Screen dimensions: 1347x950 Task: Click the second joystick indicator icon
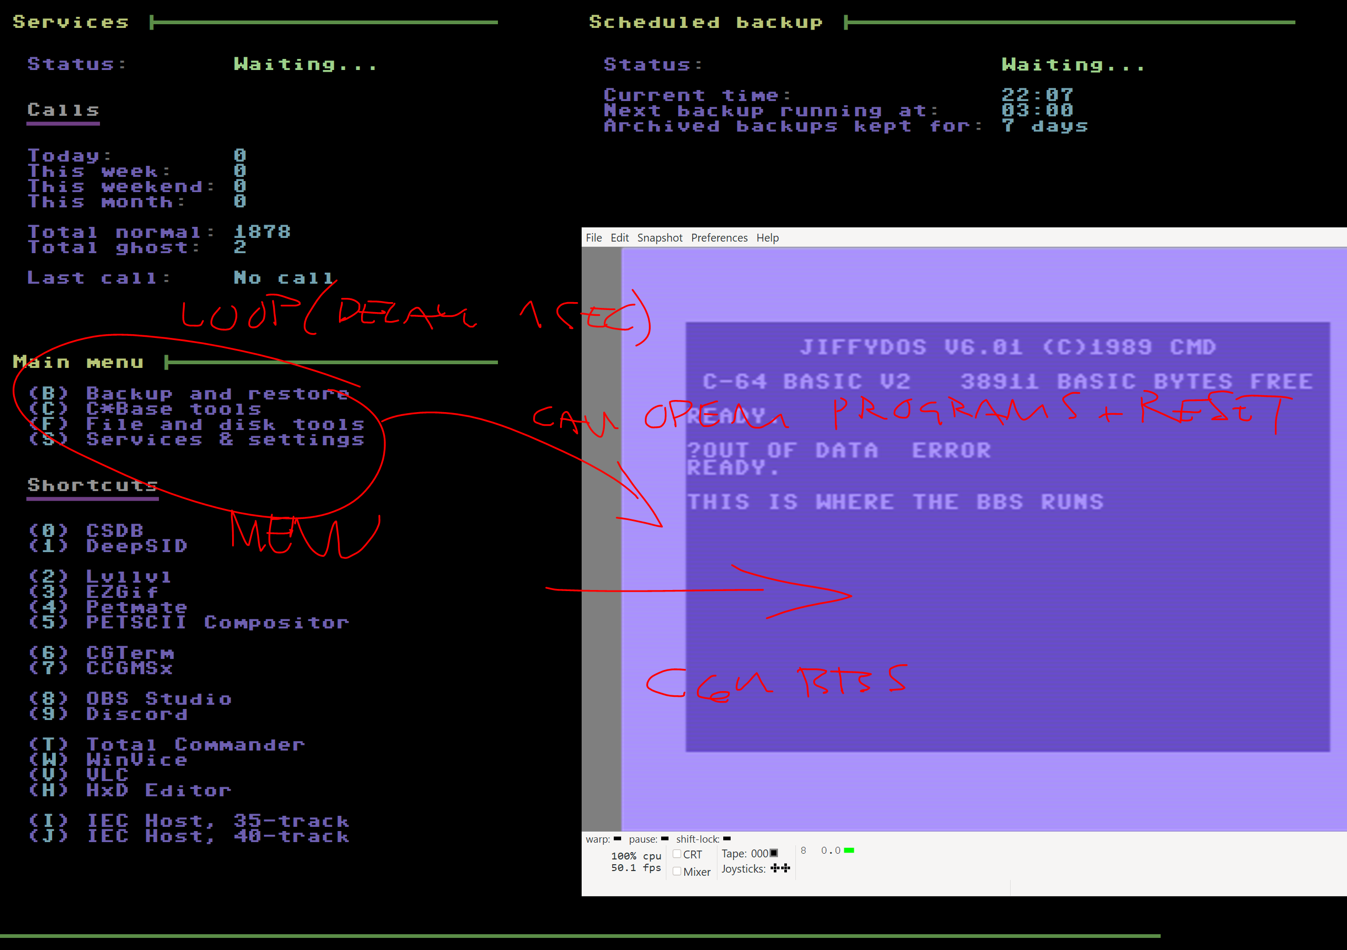pos(786,868)
